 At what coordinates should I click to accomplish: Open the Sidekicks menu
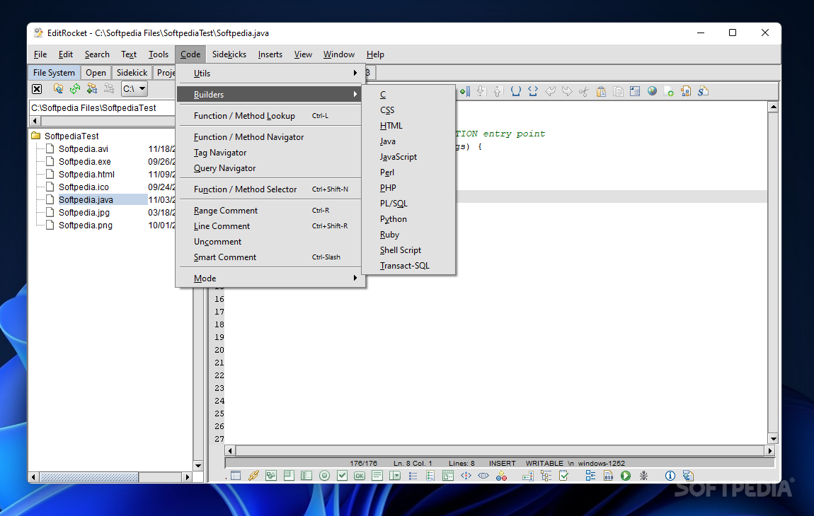click(x=229, y=54)
